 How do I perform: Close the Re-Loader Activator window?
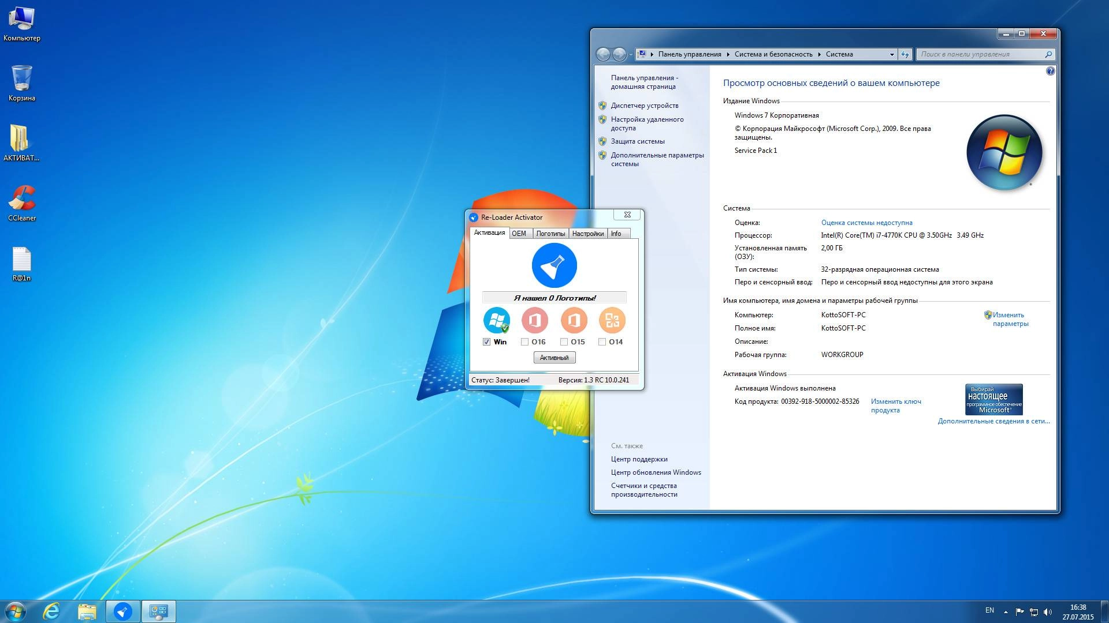tap(627, 215)
